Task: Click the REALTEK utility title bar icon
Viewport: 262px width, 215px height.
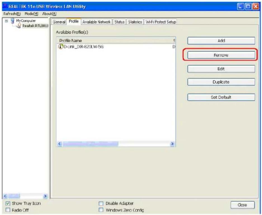Action: pos(5,6)
